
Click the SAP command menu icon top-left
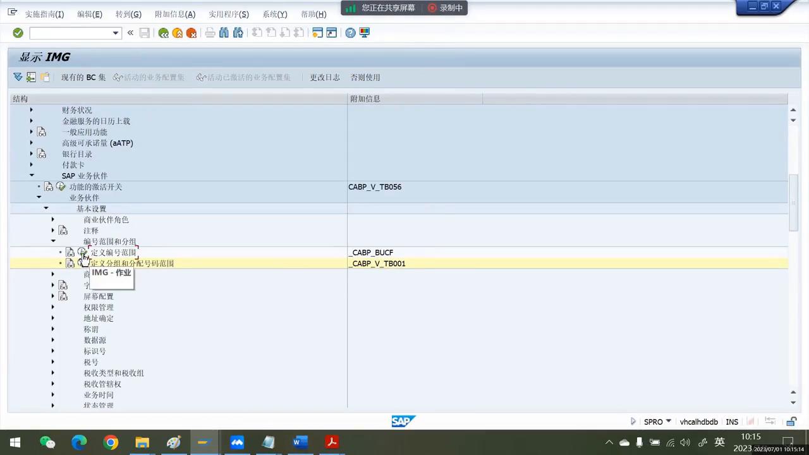tap(12, 12)
